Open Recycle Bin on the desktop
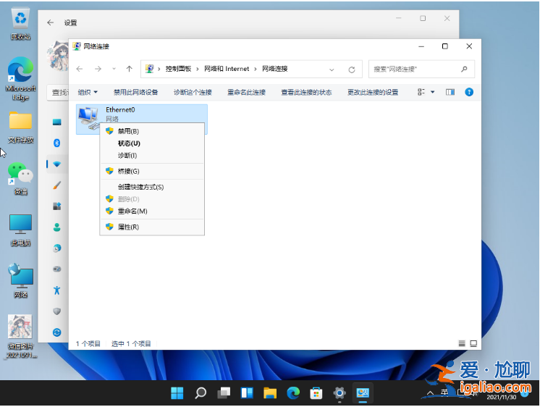Viewport: 540px width, 407px height. pos(21,24)
